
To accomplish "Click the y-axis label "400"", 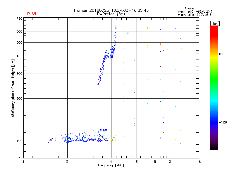I will pos(19,56).
